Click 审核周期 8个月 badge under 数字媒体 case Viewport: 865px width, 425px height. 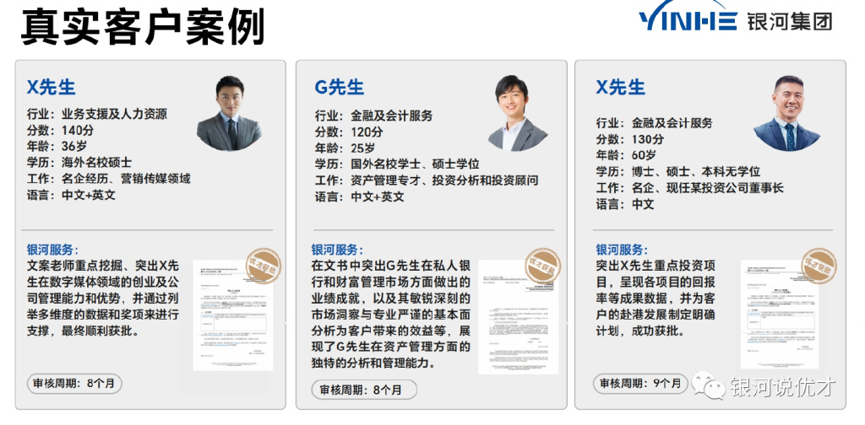pyautogui.click(x=74, y=384)
